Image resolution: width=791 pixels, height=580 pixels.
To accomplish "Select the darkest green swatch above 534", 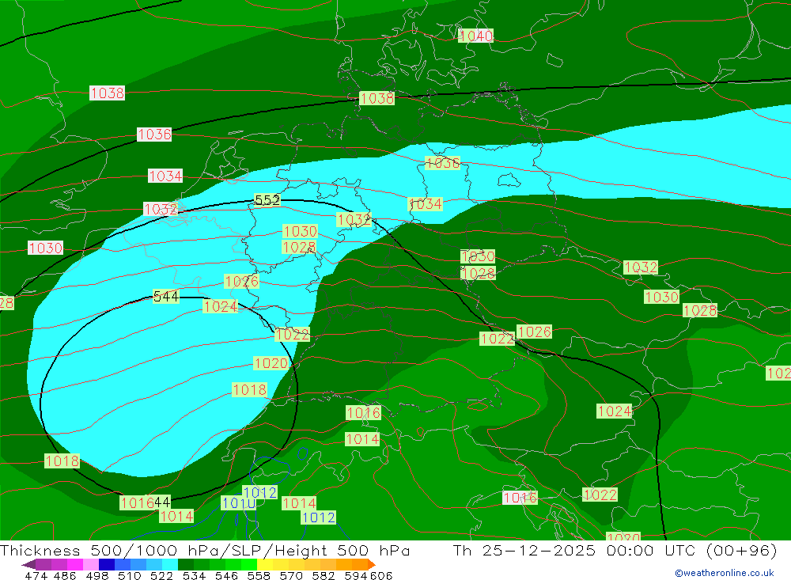I will 186,564.
